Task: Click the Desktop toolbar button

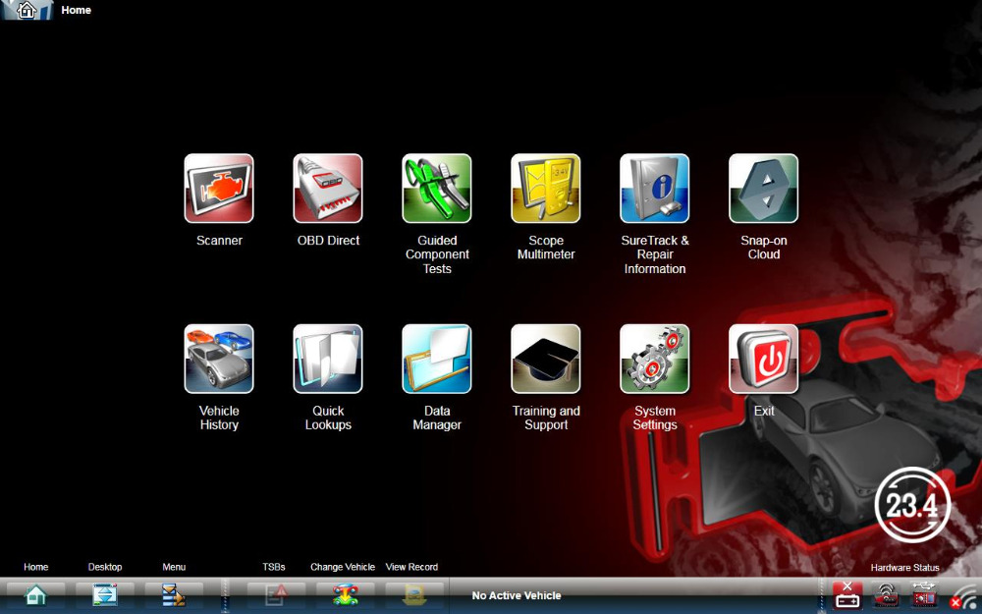Action: (105, 594)
